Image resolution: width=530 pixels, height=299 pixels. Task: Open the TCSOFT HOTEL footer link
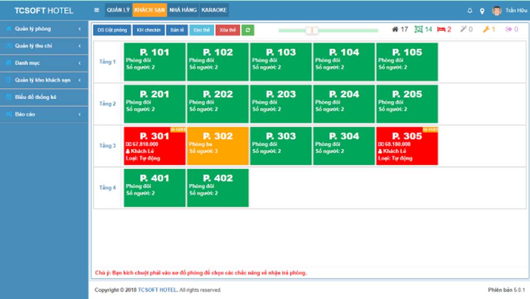pyautogui.click(x=157, y=290)
